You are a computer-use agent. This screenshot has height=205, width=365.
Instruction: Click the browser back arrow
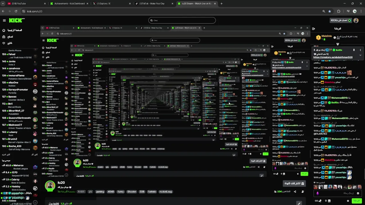point(3,11)
